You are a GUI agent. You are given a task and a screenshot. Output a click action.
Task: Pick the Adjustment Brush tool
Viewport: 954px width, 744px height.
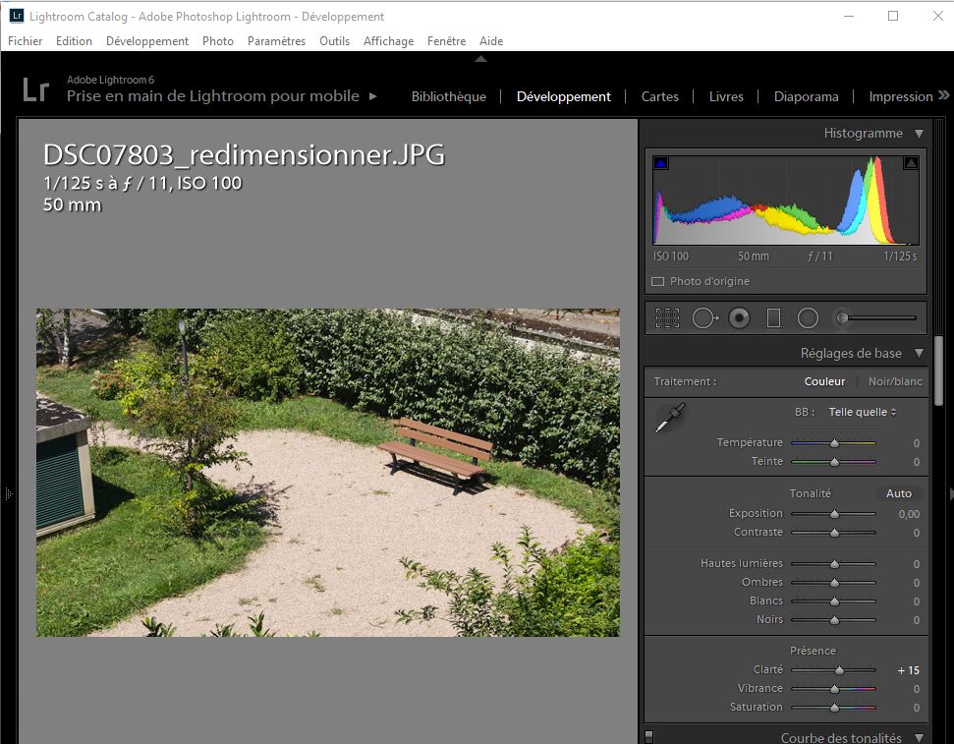coord(876,317)
